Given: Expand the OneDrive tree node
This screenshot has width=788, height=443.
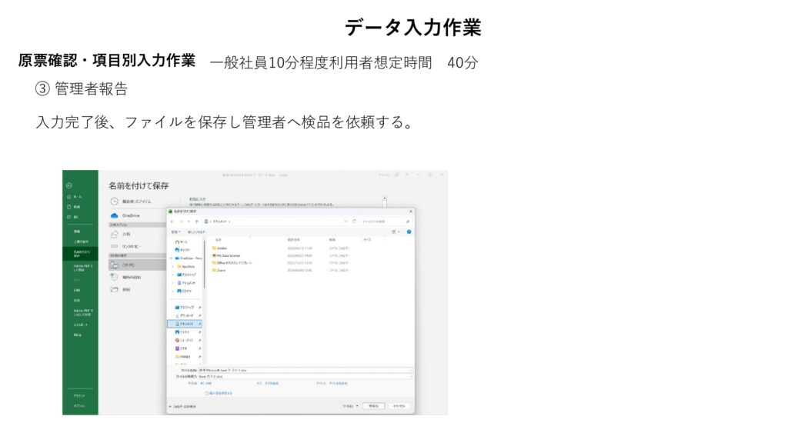Looking at the screenshot, I should click(x=171, y=258).
